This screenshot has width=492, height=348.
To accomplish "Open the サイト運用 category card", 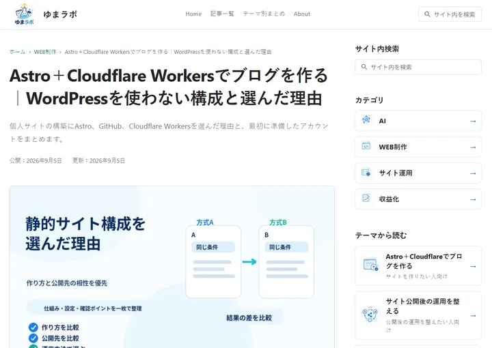I will (x=418, y=173).
